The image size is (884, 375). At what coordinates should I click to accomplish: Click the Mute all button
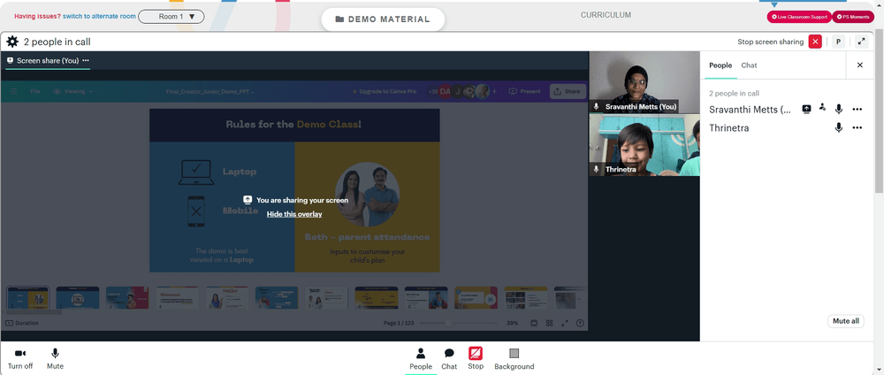846,321
